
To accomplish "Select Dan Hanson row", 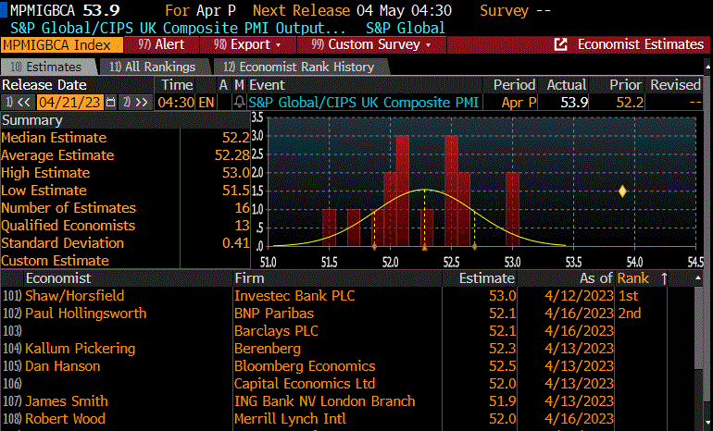I will coord(348,366).
